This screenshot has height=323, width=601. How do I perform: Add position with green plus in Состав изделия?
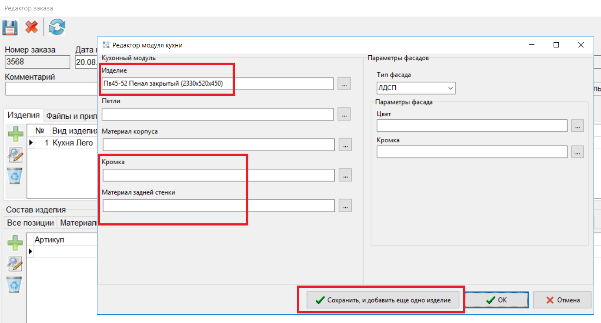coord(16,242)
